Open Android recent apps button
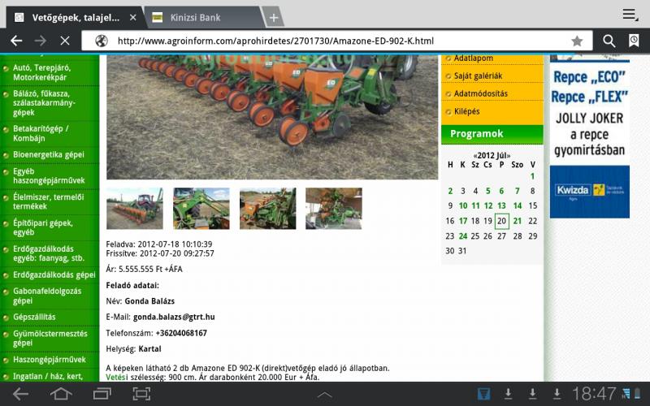650x406 pixels. [102, 394]
